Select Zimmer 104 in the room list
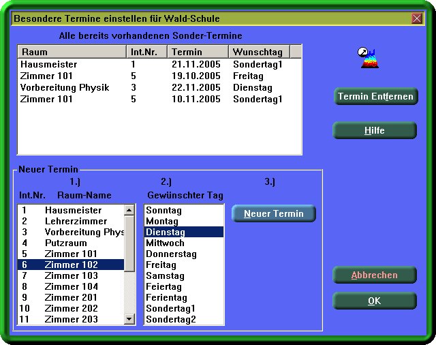Viewport: 436px width, 345px height. [71, 286]
